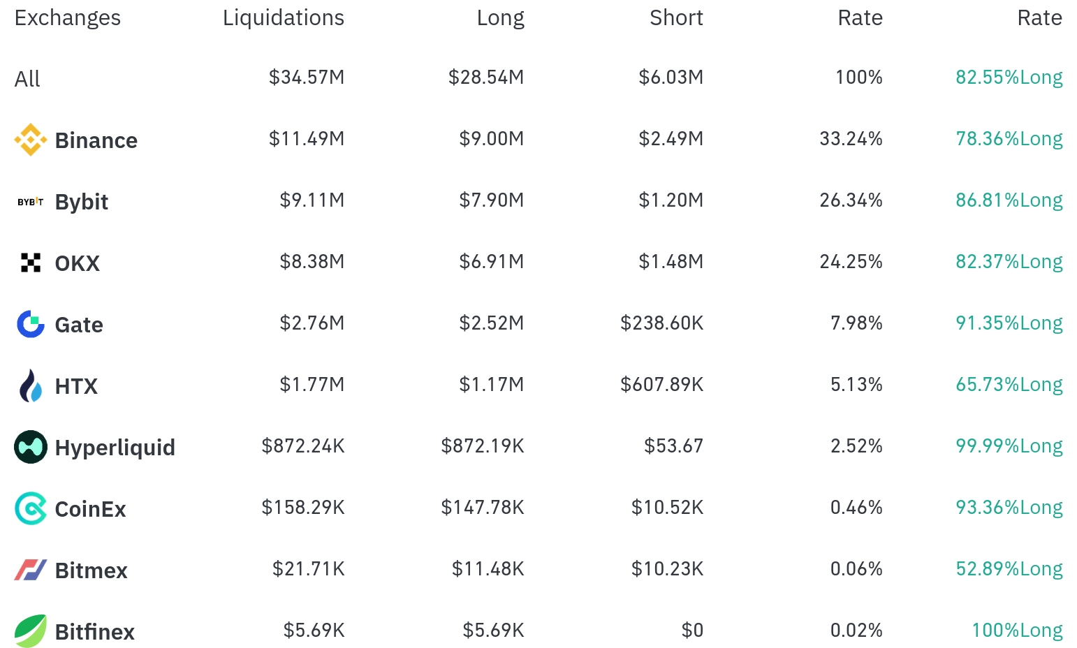
Task: Select the Bitfinex exchange name
Action: coord(95,632)
